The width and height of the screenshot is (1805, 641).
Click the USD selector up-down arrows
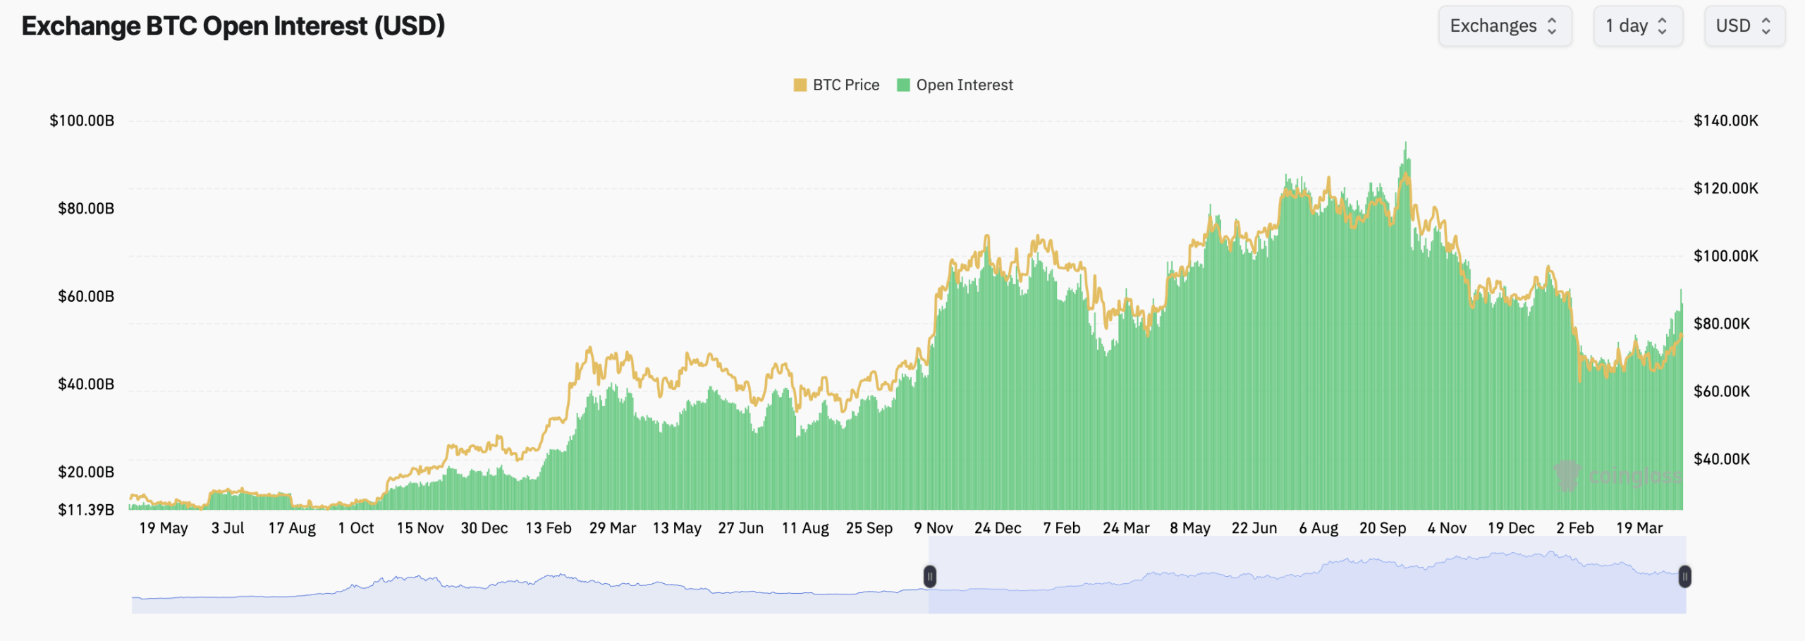[x=1766, y=26]
